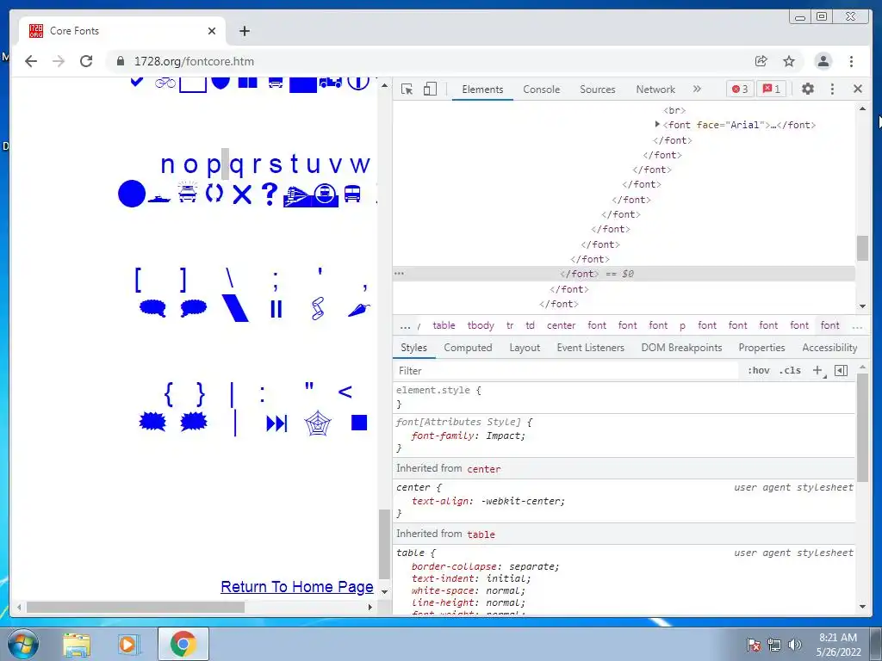Toggle computed styles sidebar pane icon
882x661 pixels.
[841, 370]
